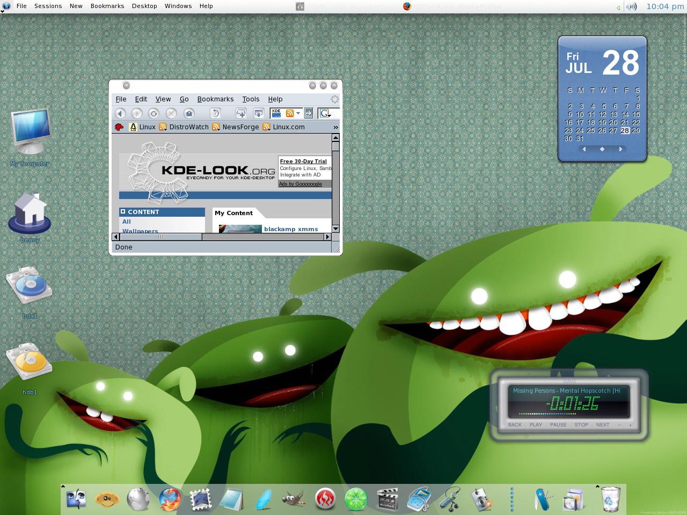Click the Go arrow beside the address bar
Viewport: 687px width, 515px height.
(309, 113)
